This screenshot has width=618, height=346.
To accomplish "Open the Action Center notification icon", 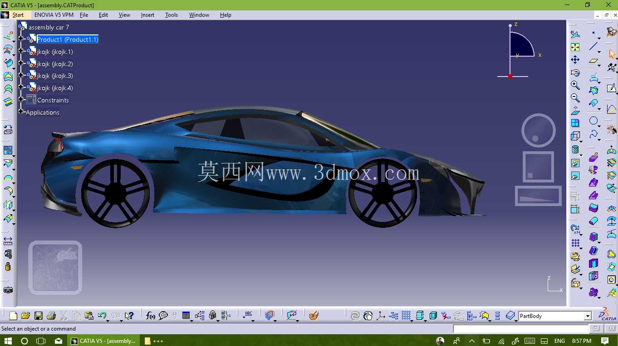I will point(605,341).
